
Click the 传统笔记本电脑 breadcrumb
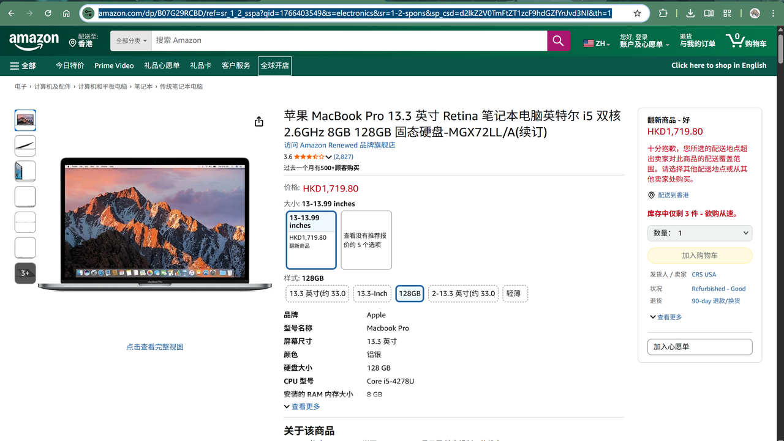click(x=181, y=87)
